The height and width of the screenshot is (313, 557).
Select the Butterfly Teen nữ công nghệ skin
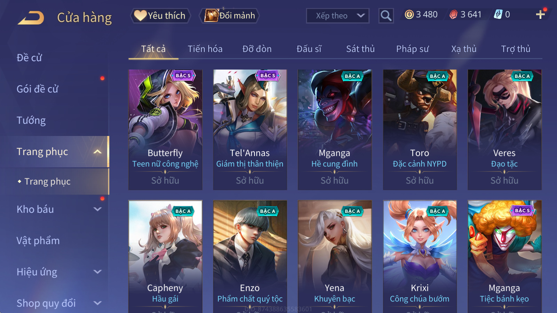point(165,130)
